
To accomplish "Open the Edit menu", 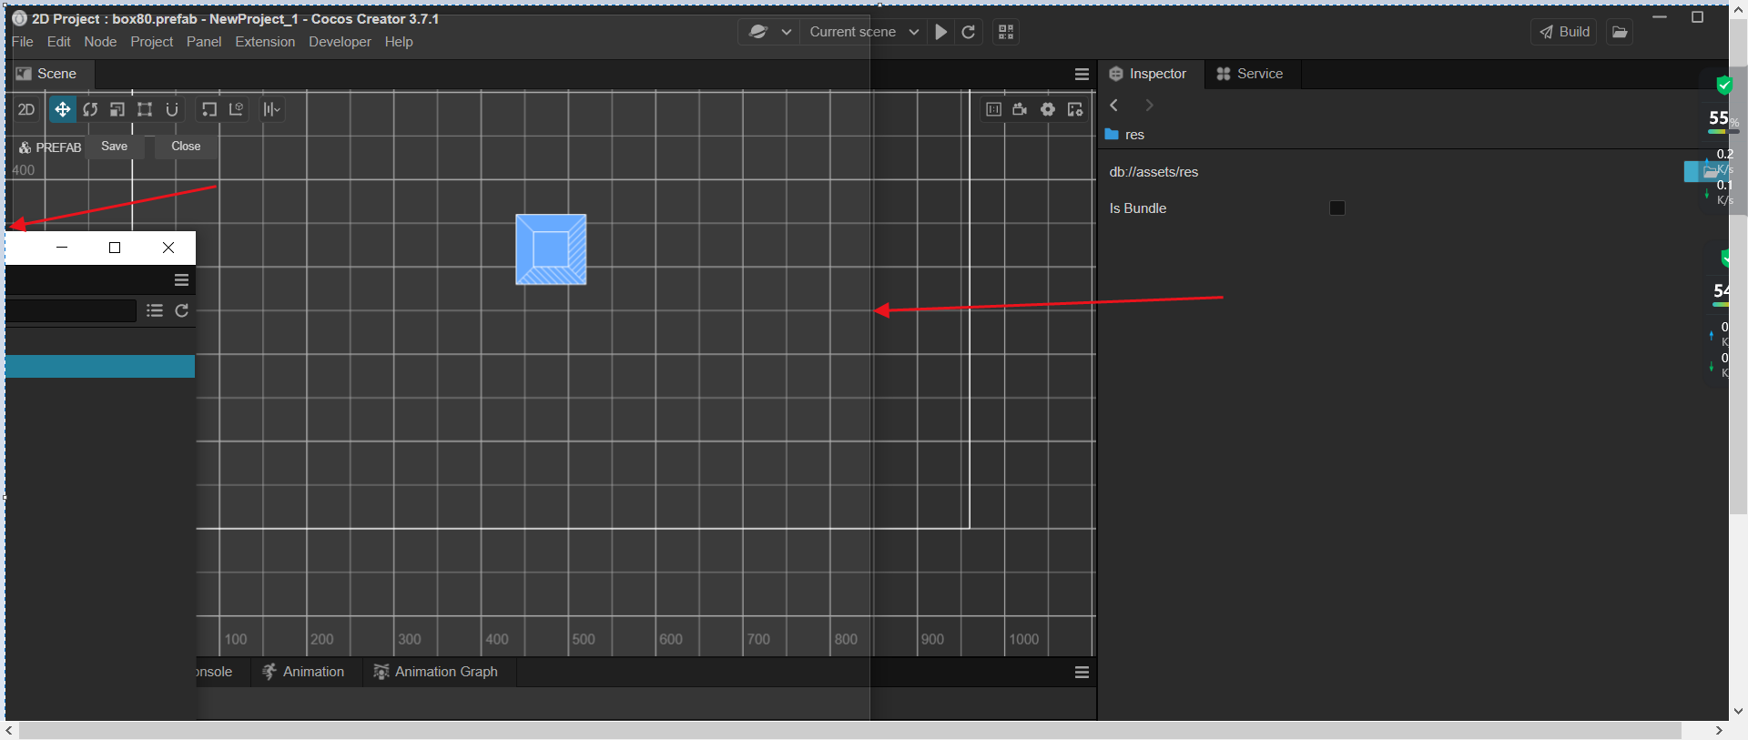I will click(59, 42).
